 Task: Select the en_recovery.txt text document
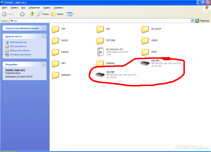100,52
